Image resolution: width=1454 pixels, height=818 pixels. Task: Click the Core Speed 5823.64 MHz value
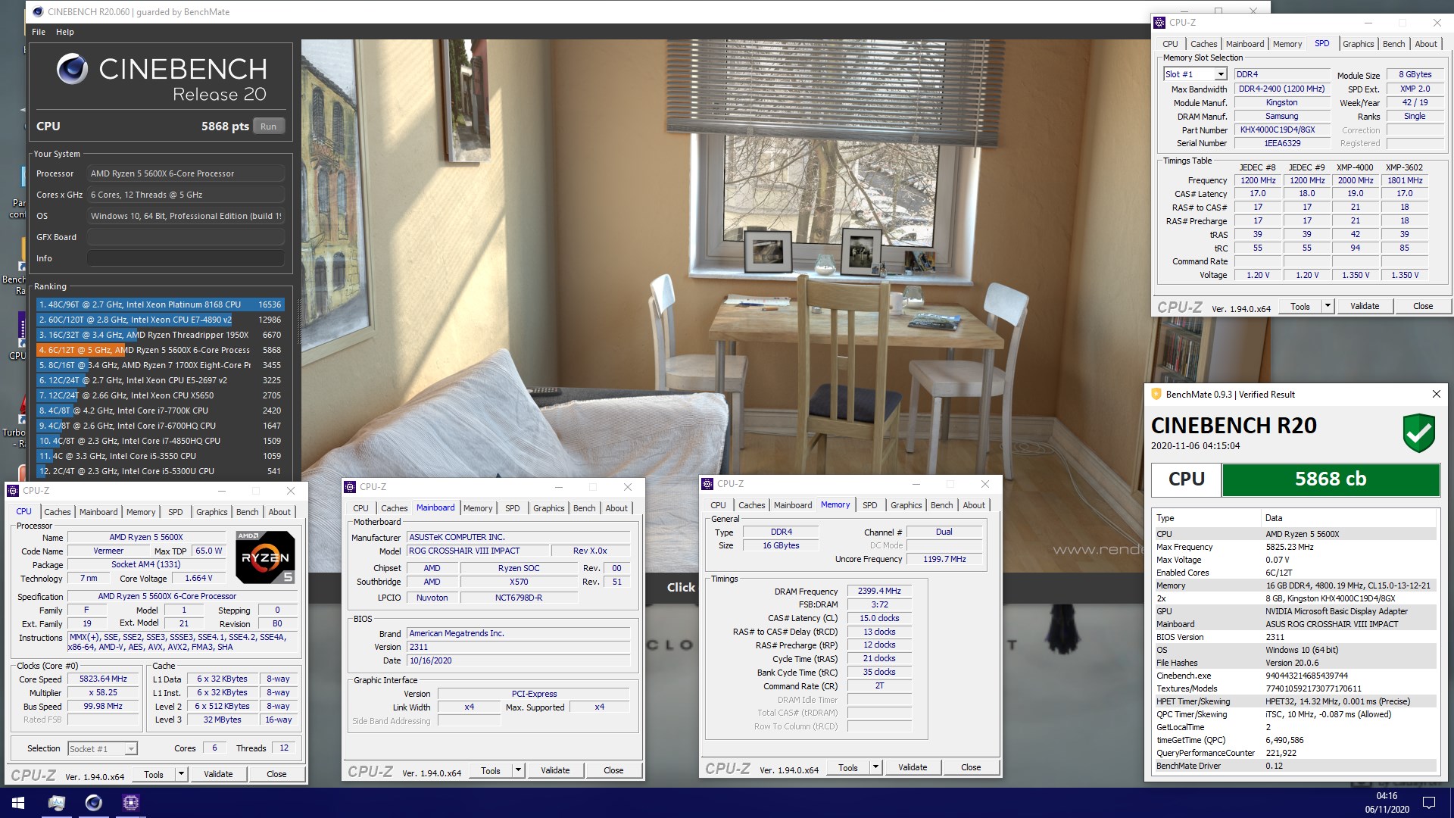coord(103,679)
